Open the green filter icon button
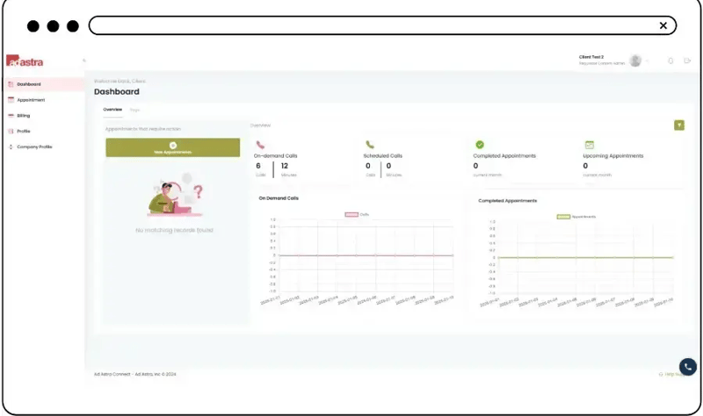703x416 pixels. point(678,126)
